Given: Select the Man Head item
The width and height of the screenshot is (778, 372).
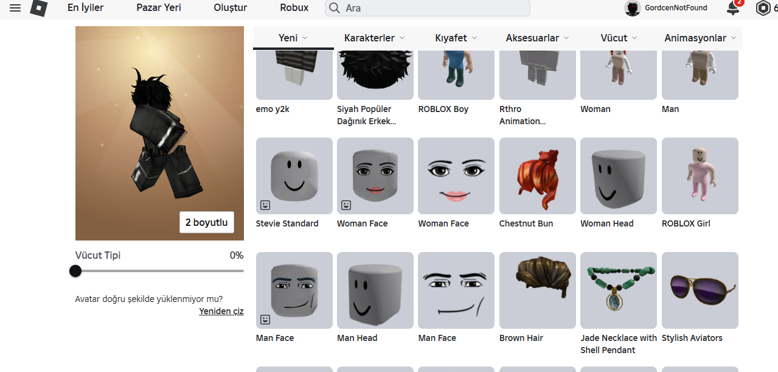Looking at the screenshot, I should 375,290.
